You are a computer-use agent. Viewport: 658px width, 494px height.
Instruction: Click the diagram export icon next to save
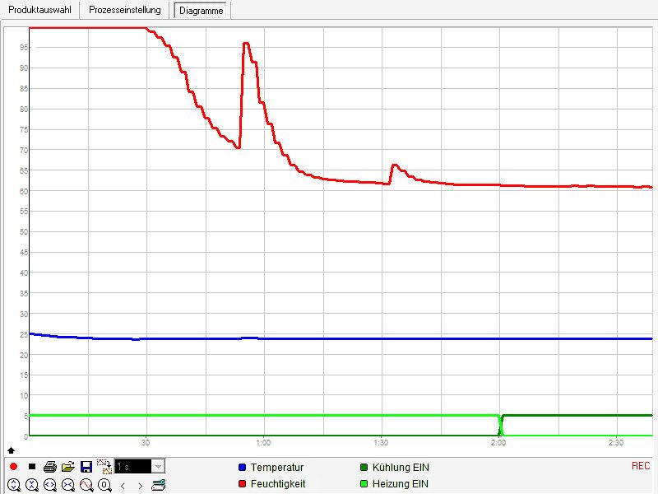(104, 467)
